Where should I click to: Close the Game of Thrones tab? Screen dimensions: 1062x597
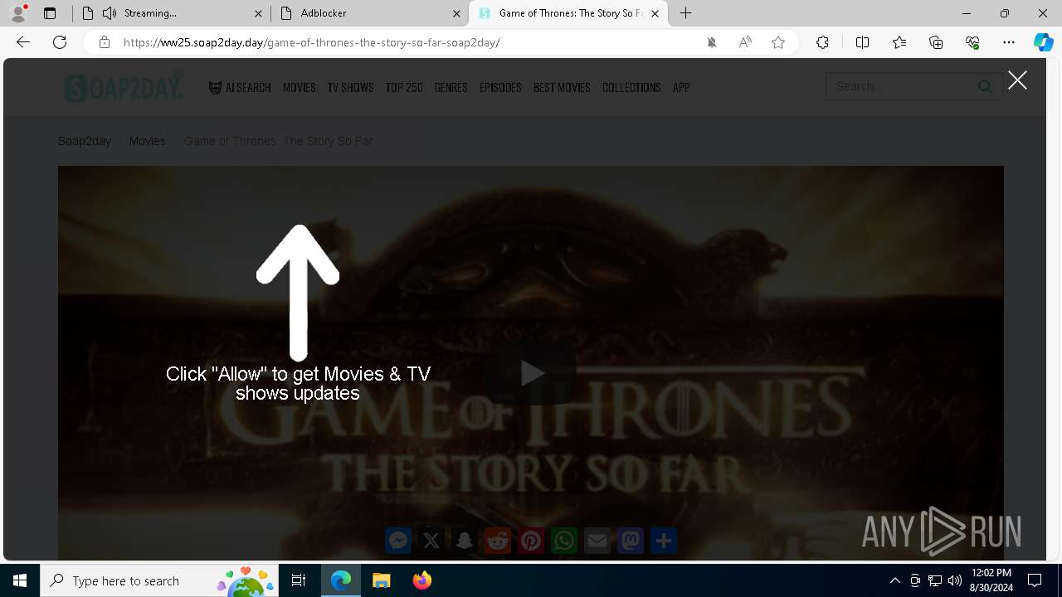pos(655,13)
